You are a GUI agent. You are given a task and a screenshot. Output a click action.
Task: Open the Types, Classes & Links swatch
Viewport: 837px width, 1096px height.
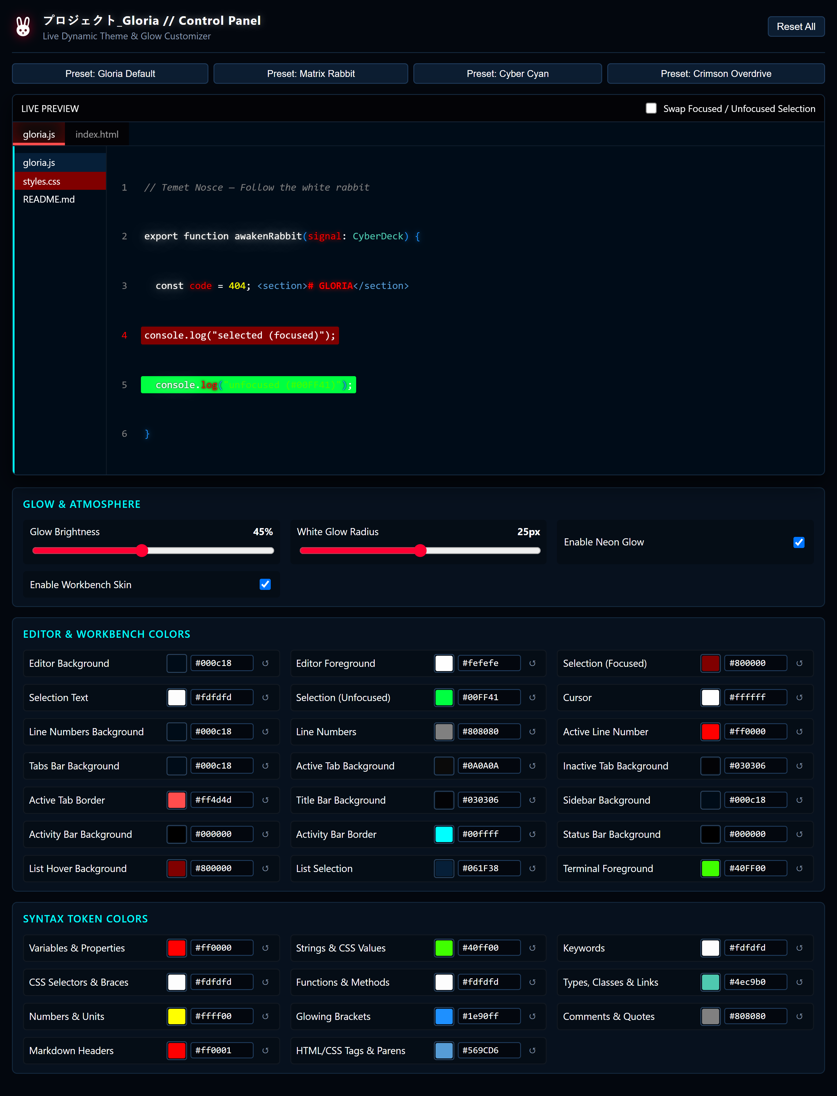[x=711, y=982]
